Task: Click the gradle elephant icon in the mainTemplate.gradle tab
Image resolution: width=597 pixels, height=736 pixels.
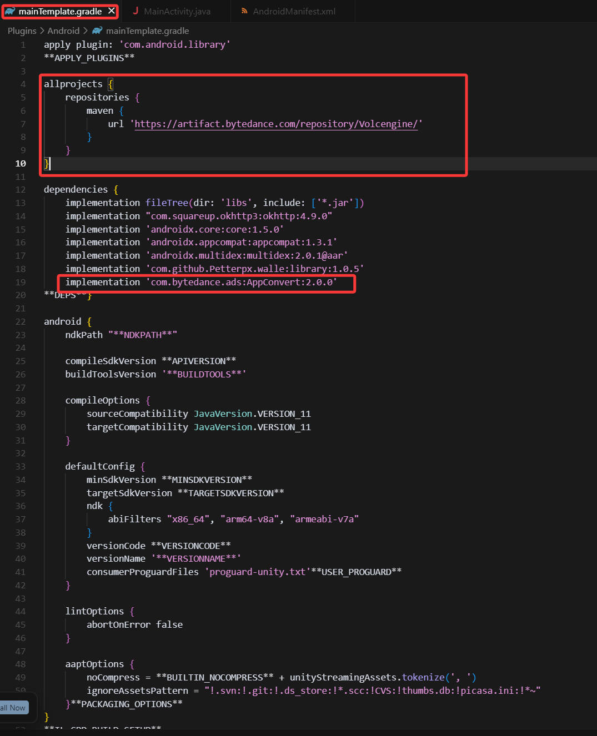Action: [x=10, y=11]
